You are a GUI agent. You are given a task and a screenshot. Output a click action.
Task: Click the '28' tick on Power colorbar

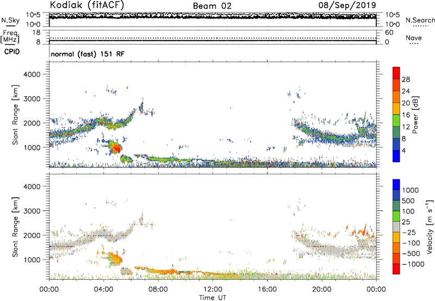[406, 79]
